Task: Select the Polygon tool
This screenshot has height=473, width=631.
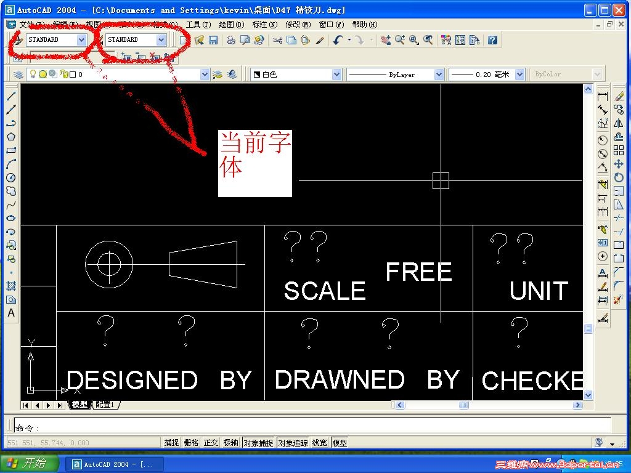Action: point(11,137)
